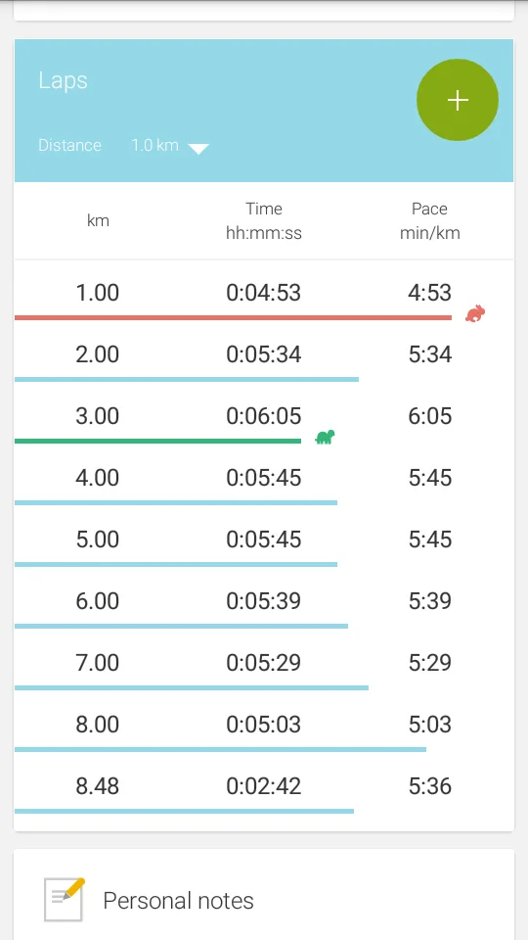The width and height of the screenshot is (528, 940).
Task: Open the Personal notes pencil icon
Action: (65, 899)
